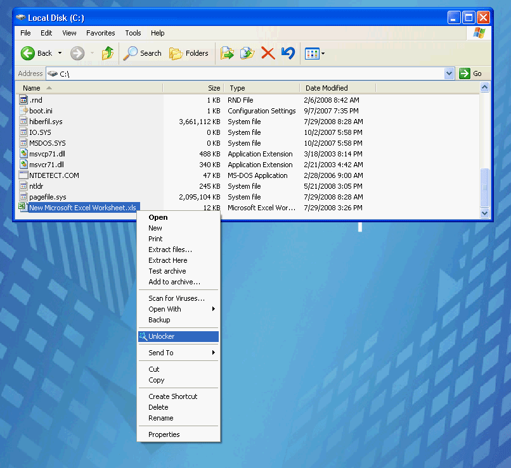511x468 pixels.
Task: Open the address bar dropdown
Action: coord(448,73)
